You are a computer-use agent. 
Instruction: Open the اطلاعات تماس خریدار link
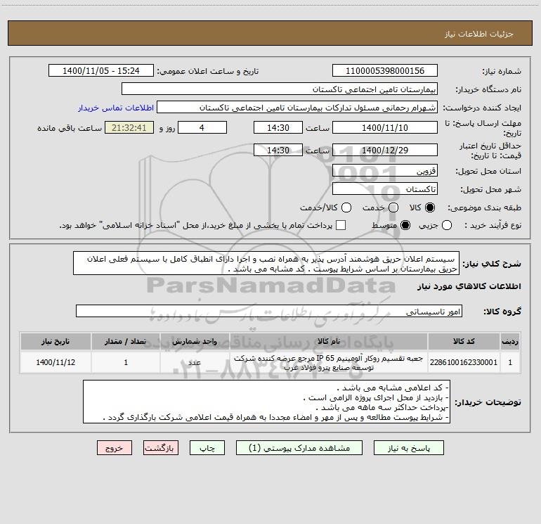pos(116,108)
